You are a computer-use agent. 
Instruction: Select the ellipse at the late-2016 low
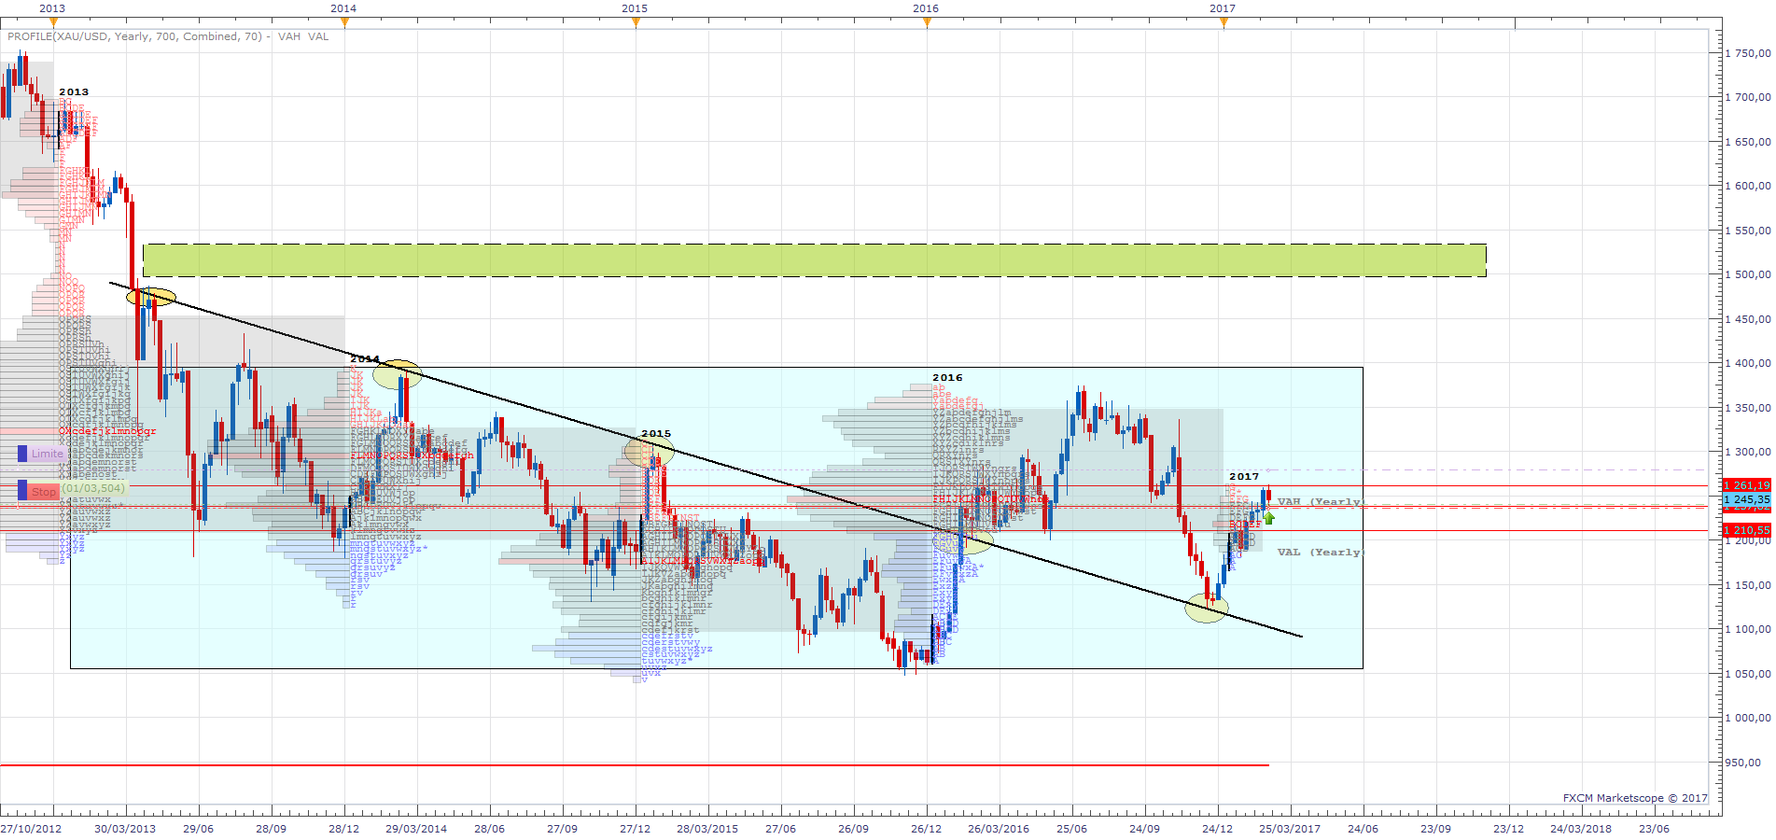pos(1206,609)
